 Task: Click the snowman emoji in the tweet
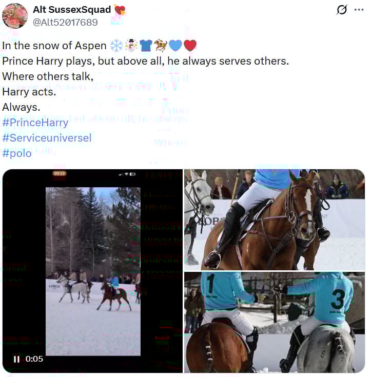click(131, 46)
